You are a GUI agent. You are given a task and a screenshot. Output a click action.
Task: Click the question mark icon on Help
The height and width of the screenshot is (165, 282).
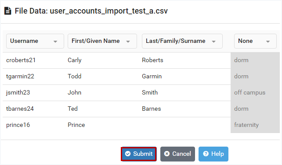point(206,154)
